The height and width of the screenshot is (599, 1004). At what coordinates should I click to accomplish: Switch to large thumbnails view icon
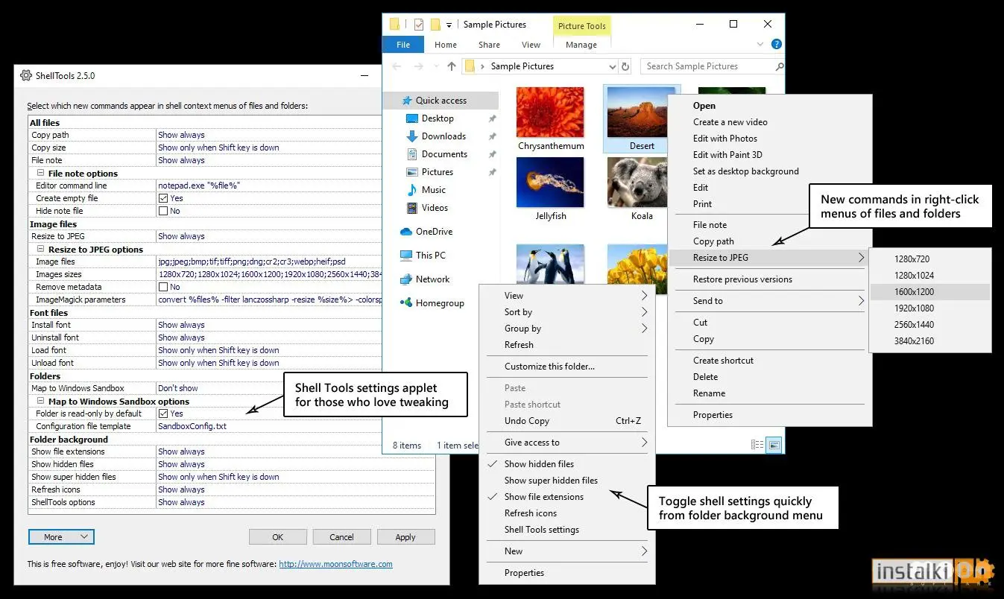pos(774,445)
